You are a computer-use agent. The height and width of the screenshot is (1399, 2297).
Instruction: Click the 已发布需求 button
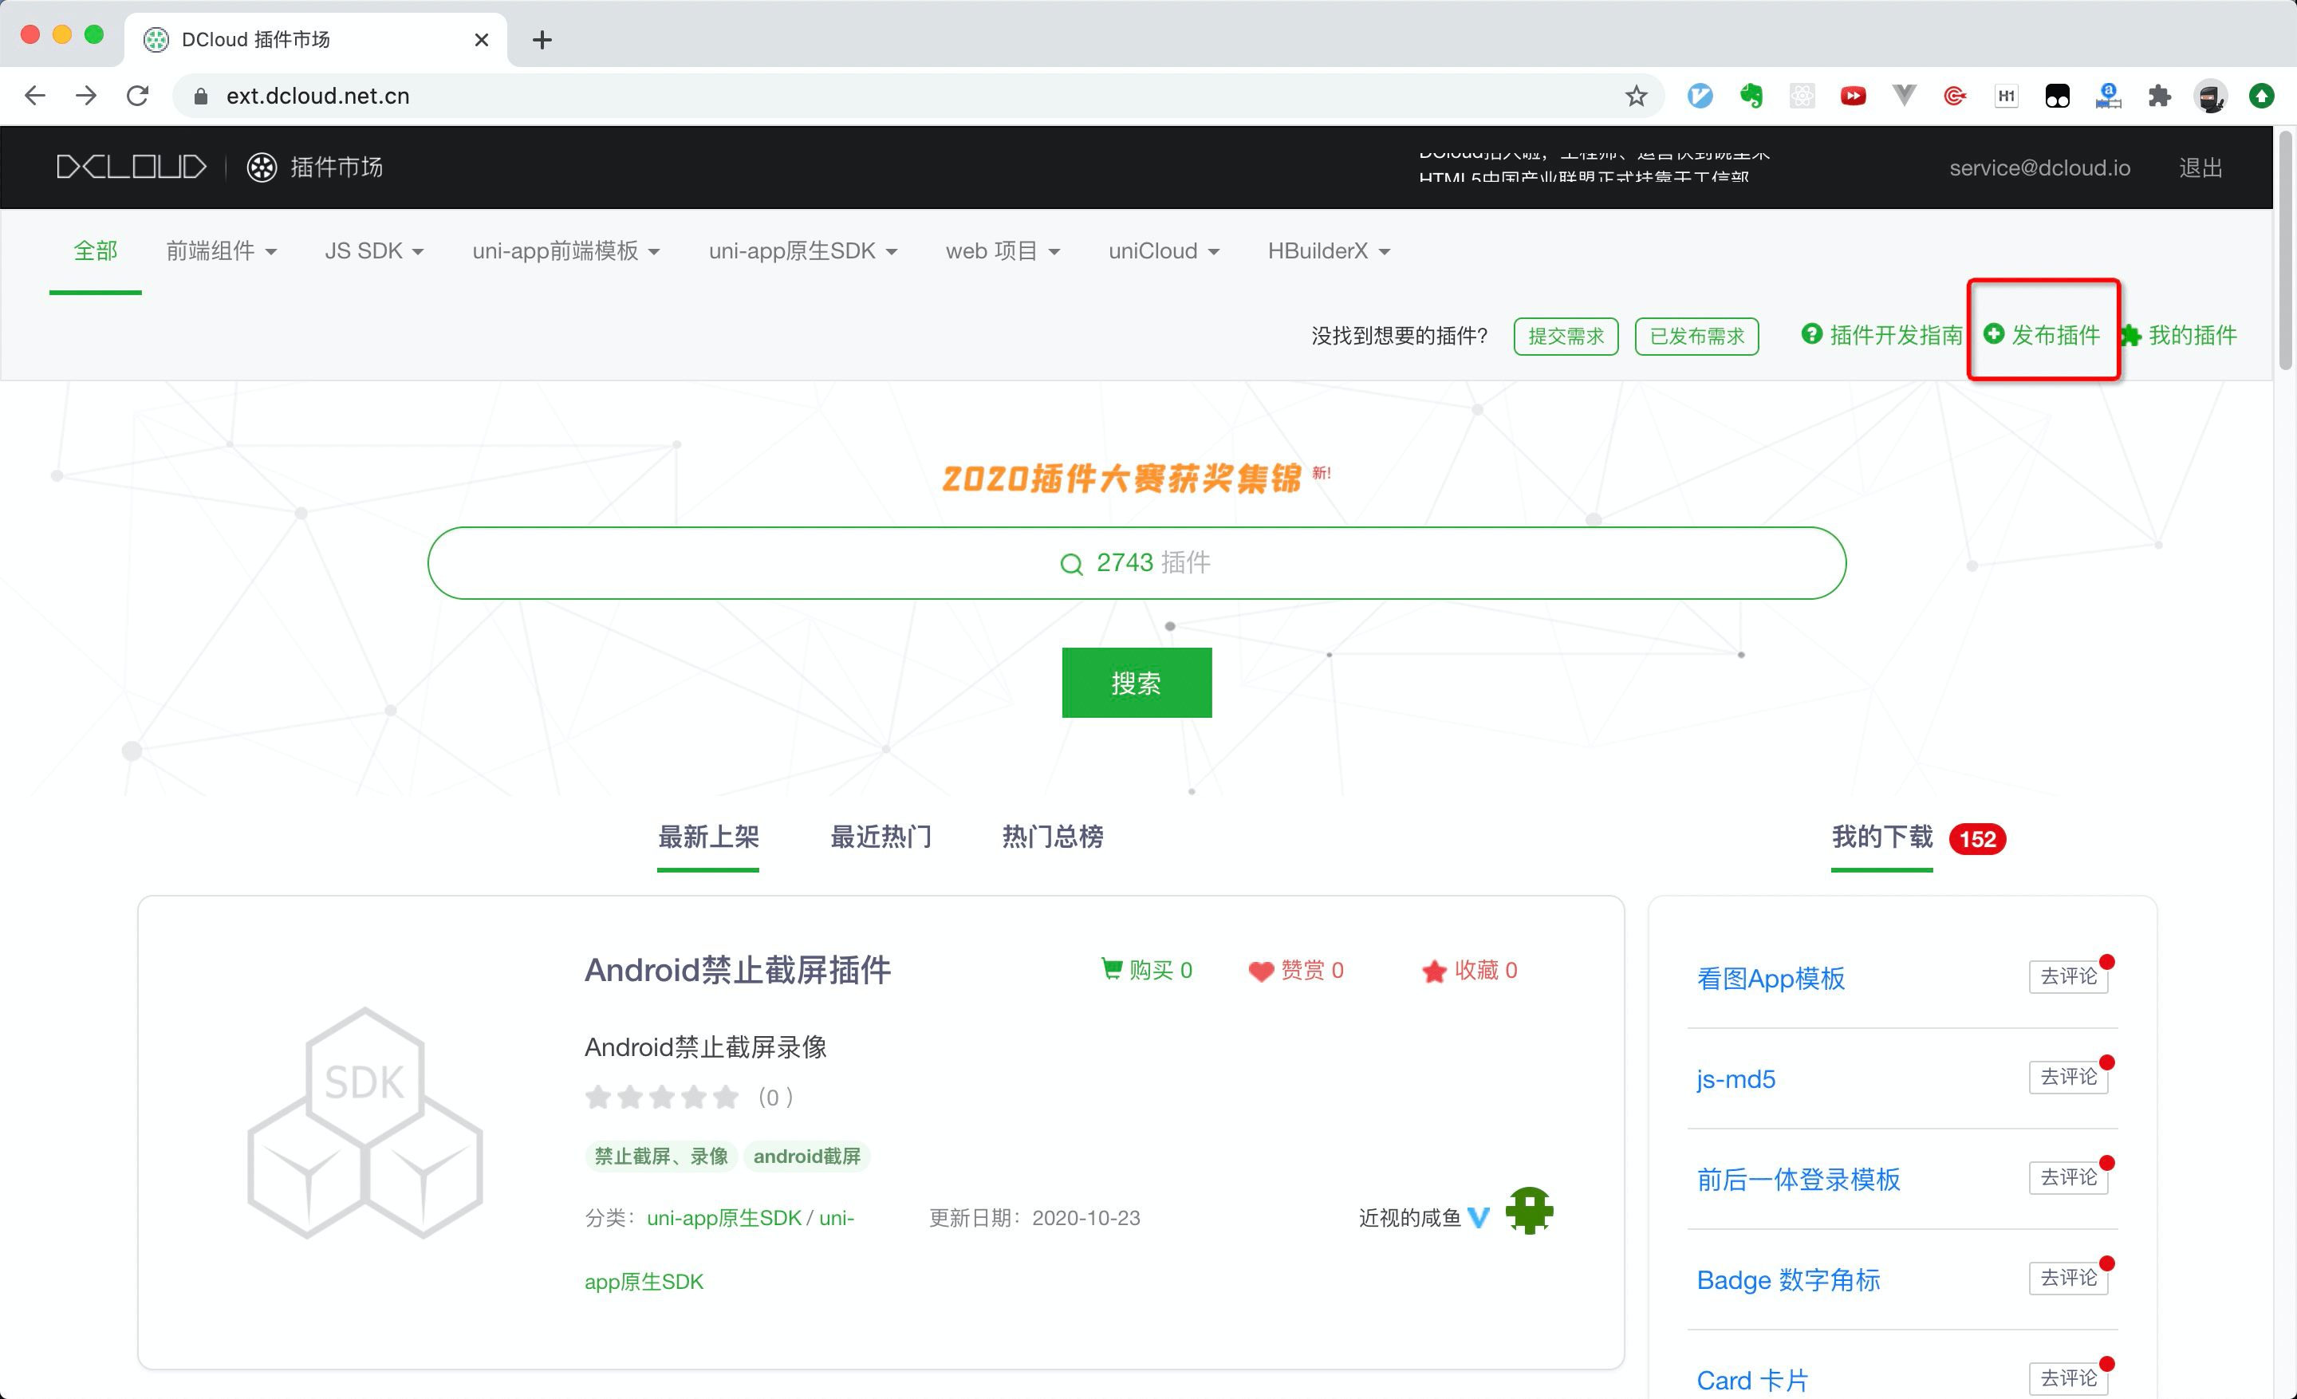1696,337
